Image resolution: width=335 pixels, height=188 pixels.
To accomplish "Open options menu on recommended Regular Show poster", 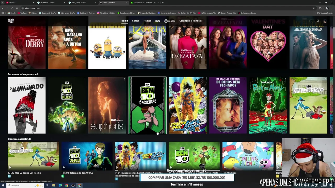I will coord(325,79).
